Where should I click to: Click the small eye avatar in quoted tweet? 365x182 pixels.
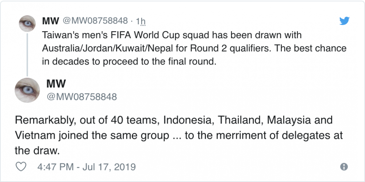click(x=27, y=24)
